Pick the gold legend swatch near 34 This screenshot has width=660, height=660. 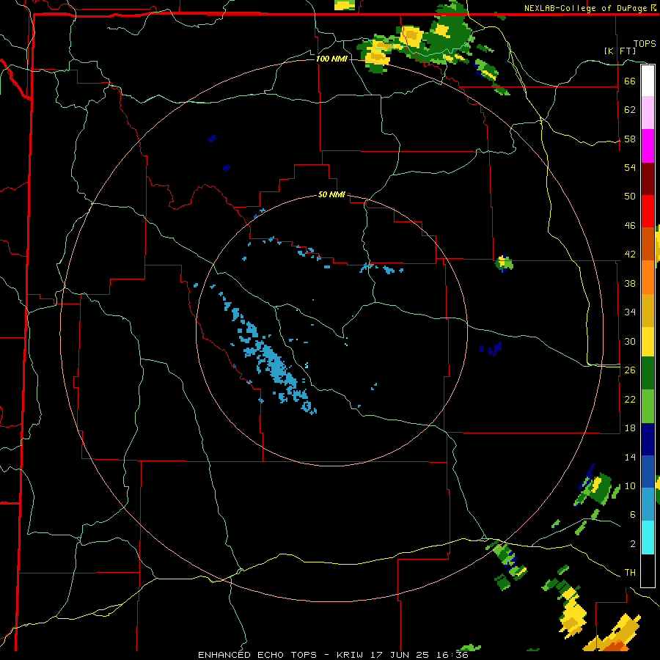tap(648, 310)
